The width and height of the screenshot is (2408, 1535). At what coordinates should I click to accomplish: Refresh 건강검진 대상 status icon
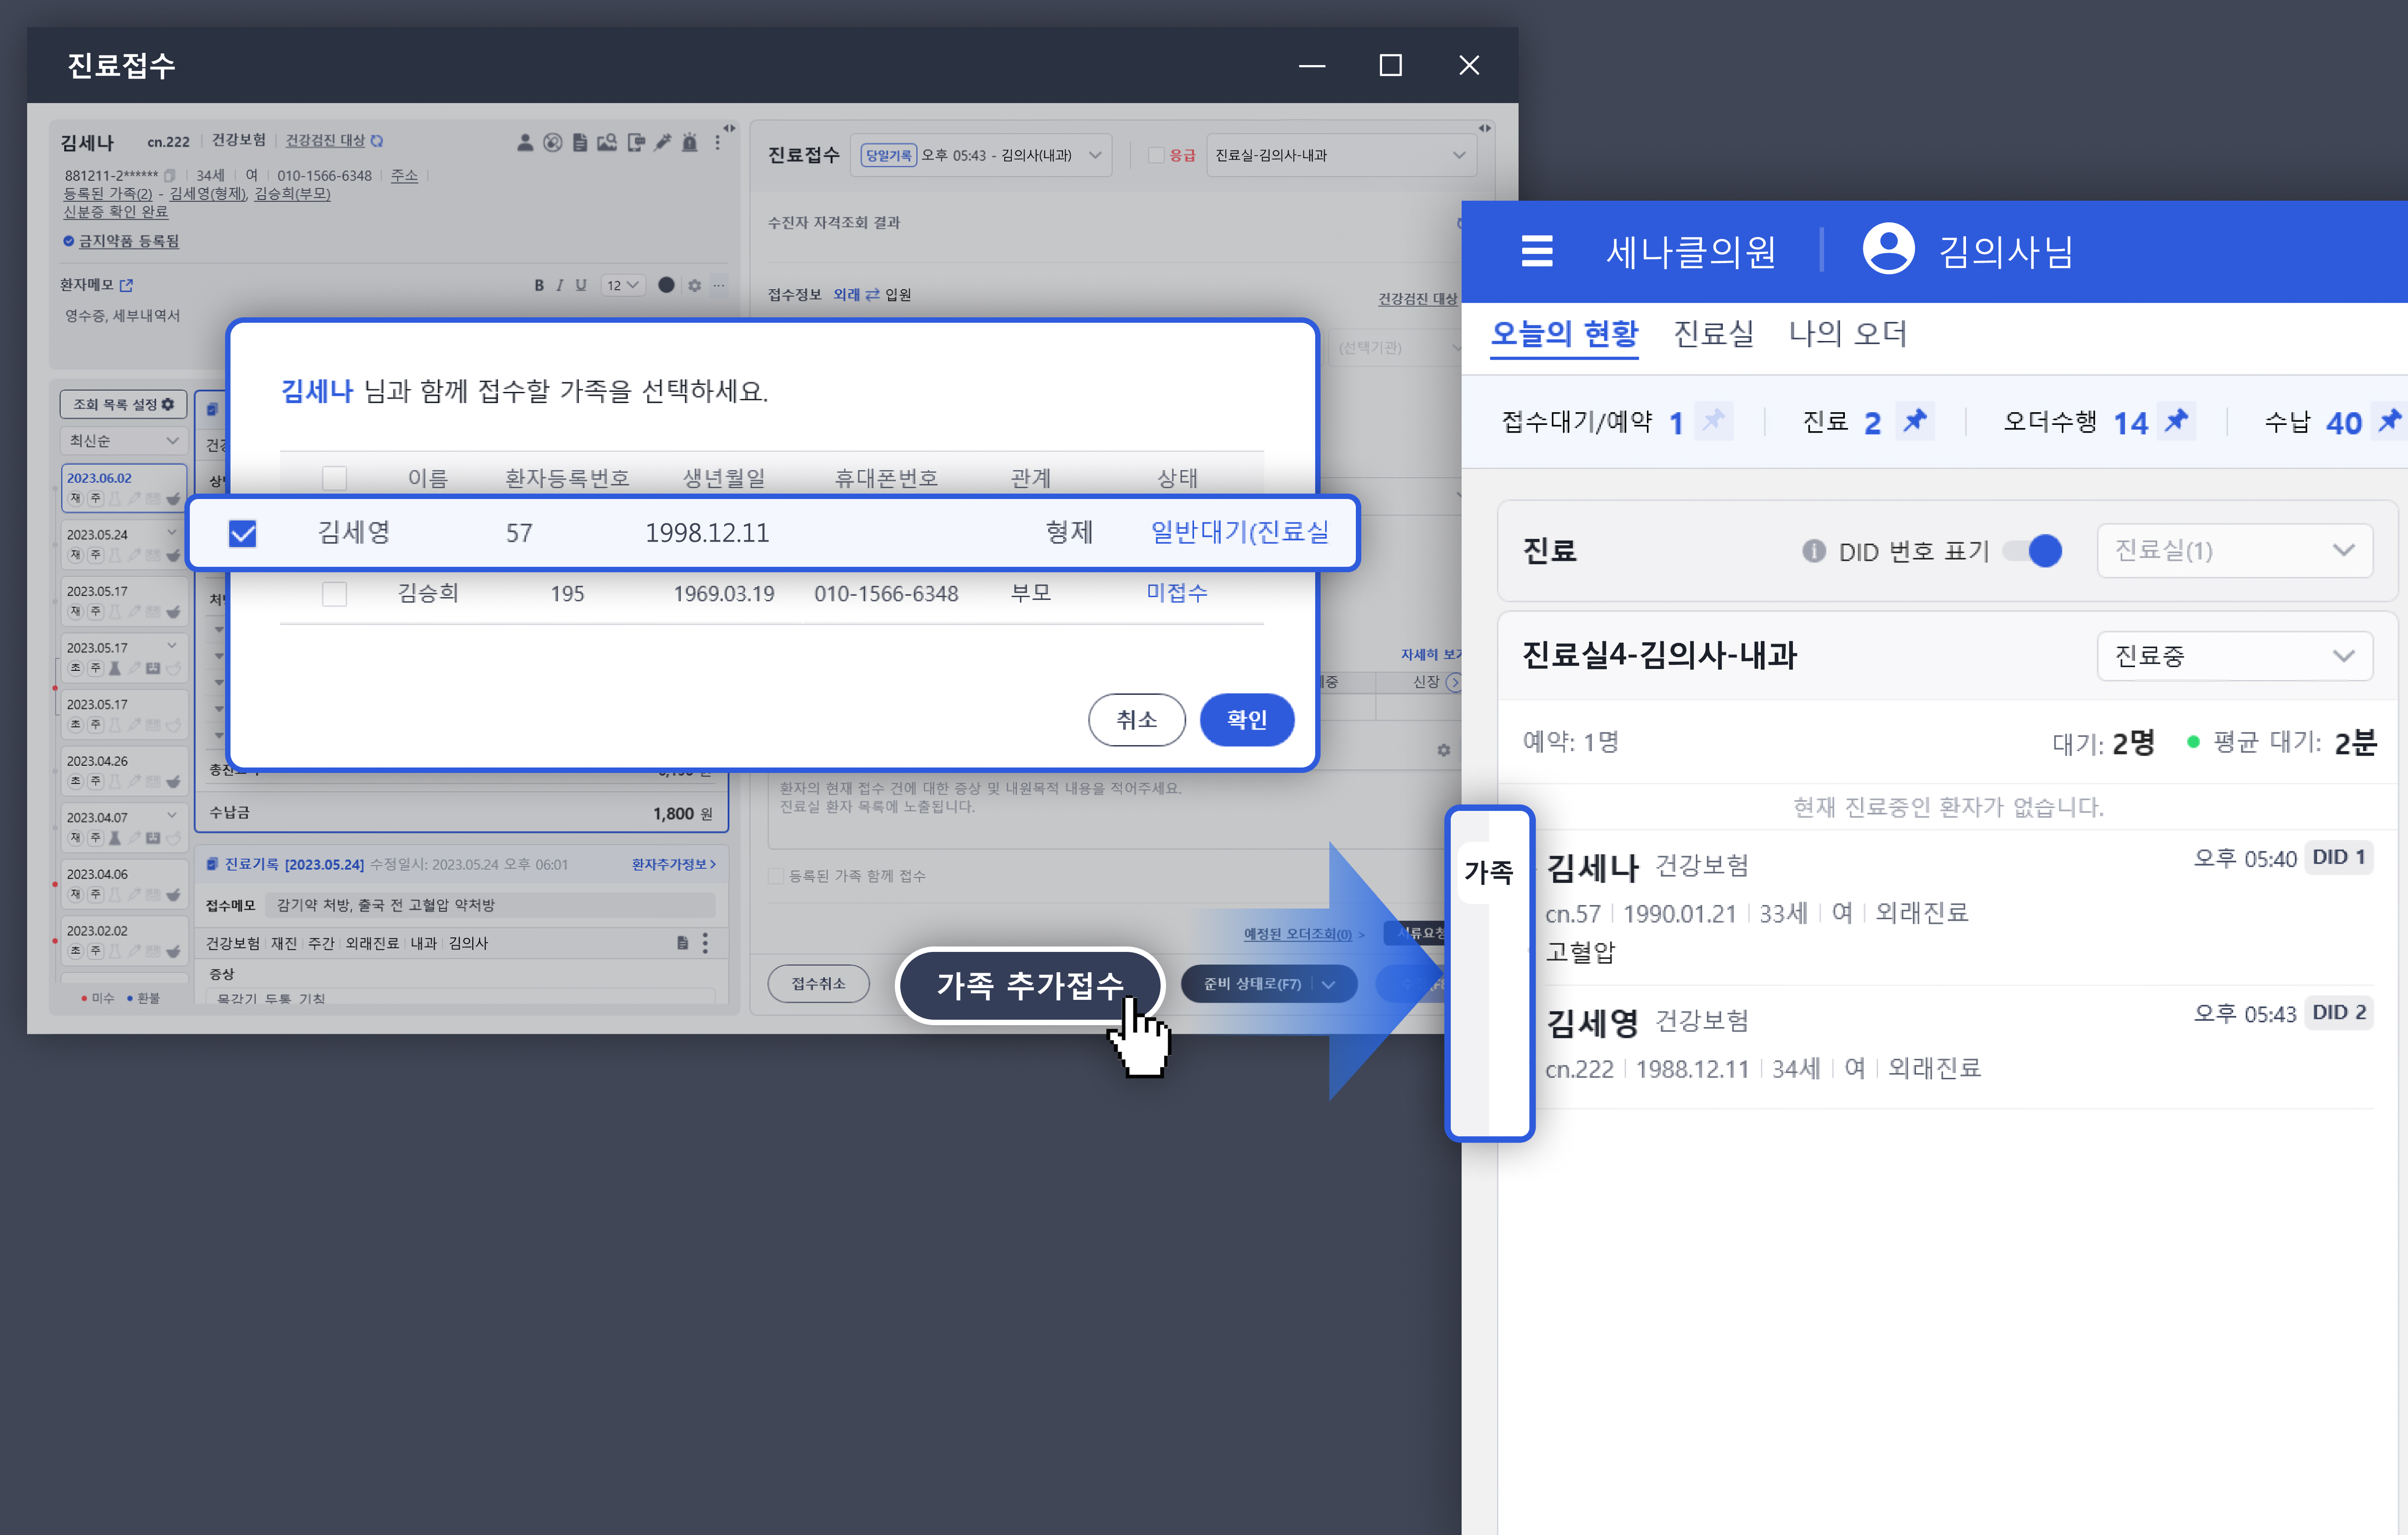377,141
